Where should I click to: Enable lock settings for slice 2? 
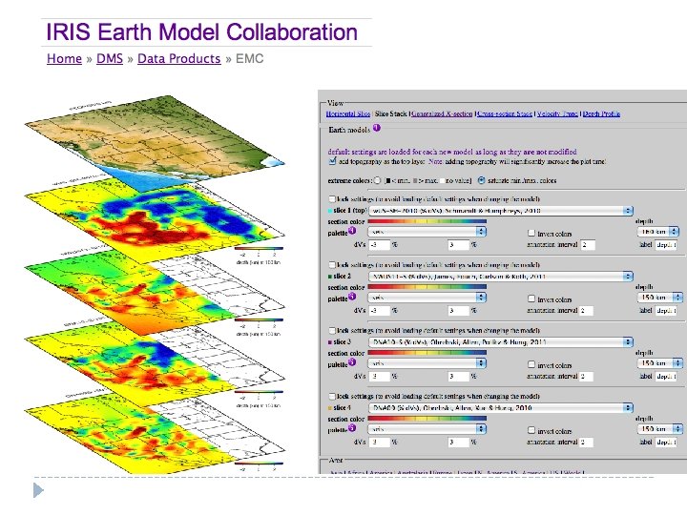332,265
